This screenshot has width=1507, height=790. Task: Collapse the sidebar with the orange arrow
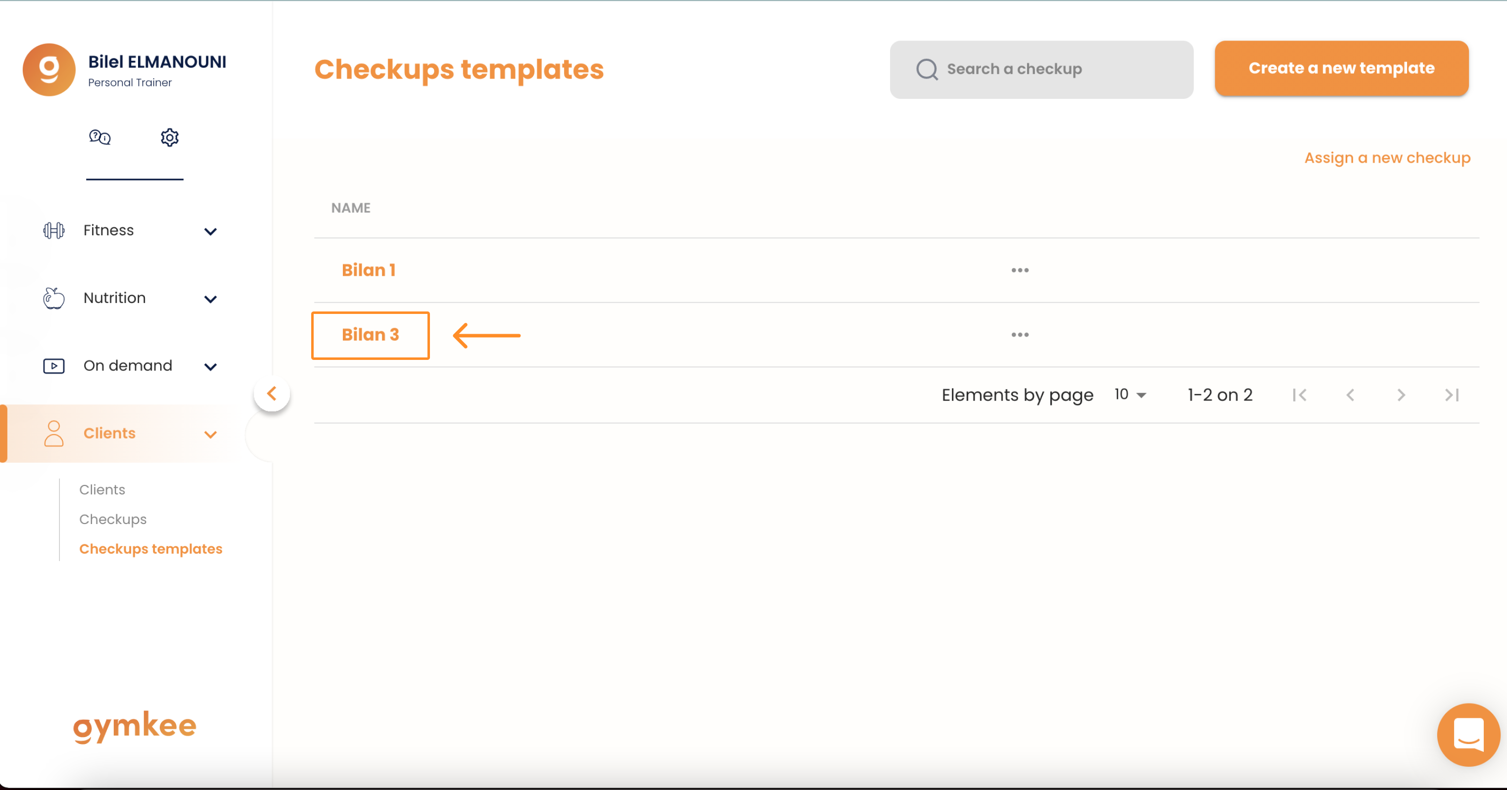pyautogui.click(x=272, y=394)
